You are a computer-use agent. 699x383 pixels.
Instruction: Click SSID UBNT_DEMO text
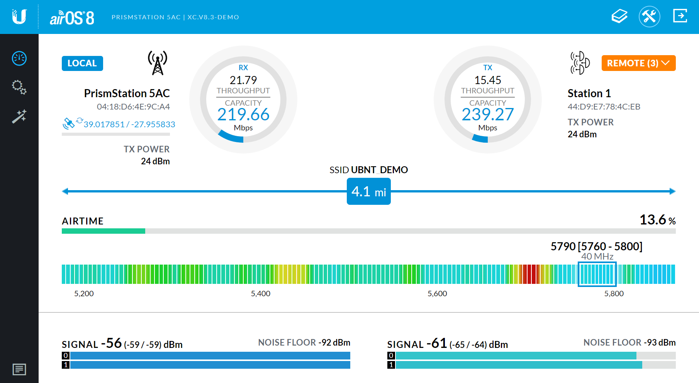coord(369,170)
